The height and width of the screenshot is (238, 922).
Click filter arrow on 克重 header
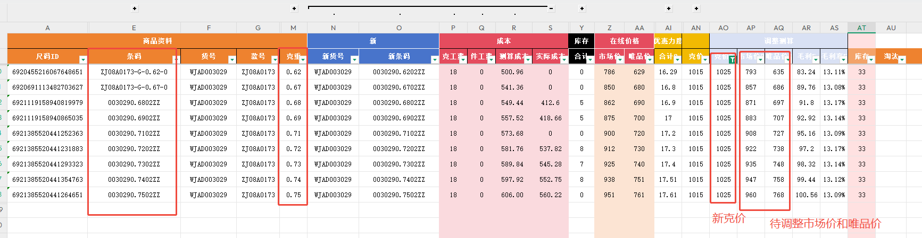pos(303,59)
